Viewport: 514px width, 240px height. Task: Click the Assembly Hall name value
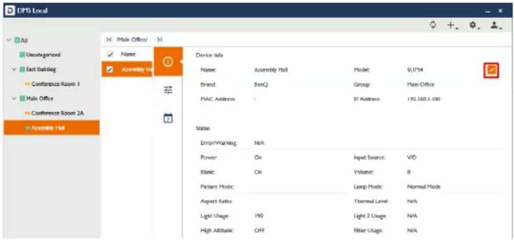271,69
